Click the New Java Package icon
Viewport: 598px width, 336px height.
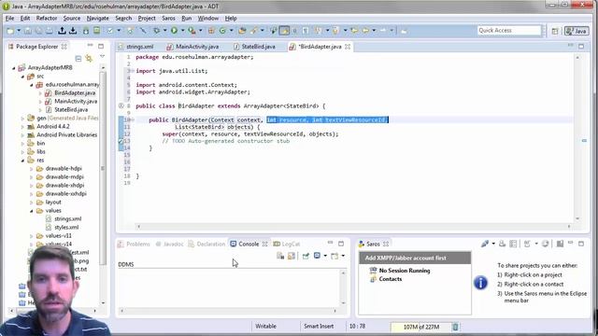pos(211,31)
